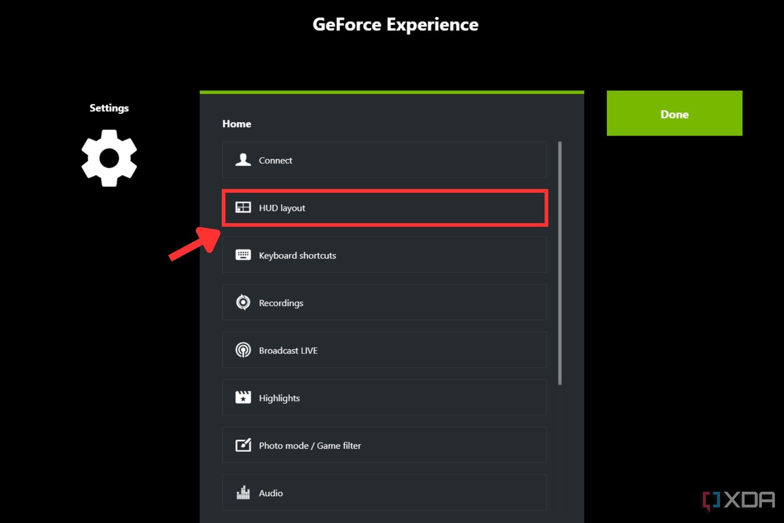Toggle the Photo mode / Game filter
The height and width of the screenshot is (523, 784).
[384, 445]
